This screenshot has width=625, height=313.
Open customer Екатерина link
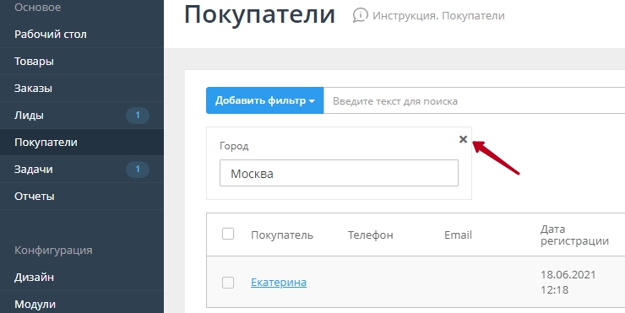(279, 283)
